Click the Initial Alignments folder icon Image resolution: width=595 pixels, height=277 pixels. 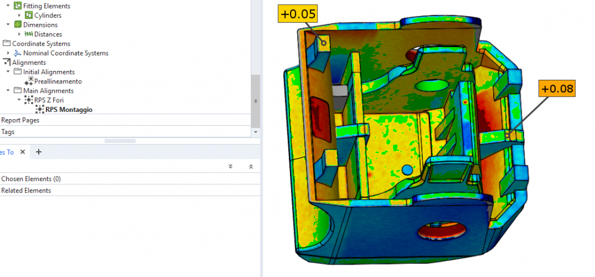pyautogui.click(x=17, y=71)
